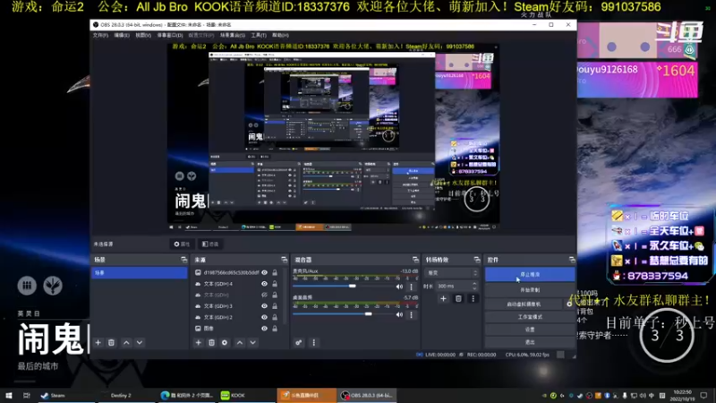Move scene up with Scenes panel up arrow

click(x=126, y=342)
